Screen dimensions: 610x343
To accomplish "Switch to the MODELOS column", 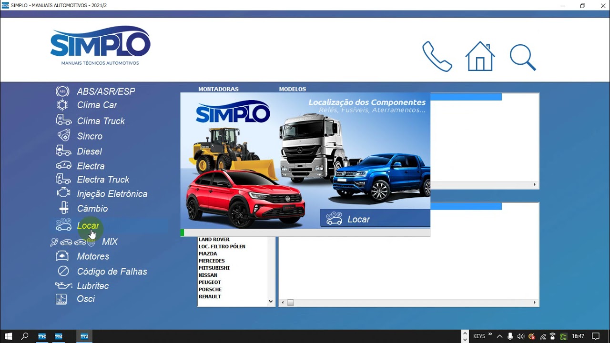I will 292,89.
